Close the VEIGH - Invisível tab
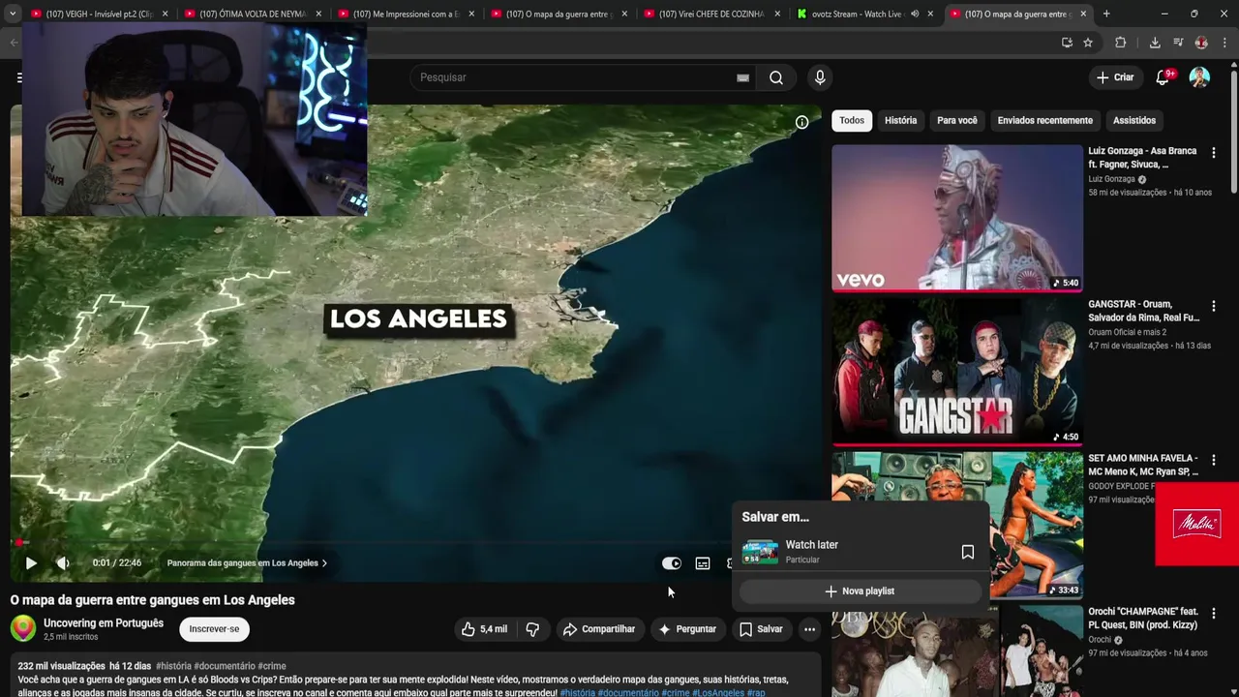This screenshot has width=1239, height=697. [166, 14]
